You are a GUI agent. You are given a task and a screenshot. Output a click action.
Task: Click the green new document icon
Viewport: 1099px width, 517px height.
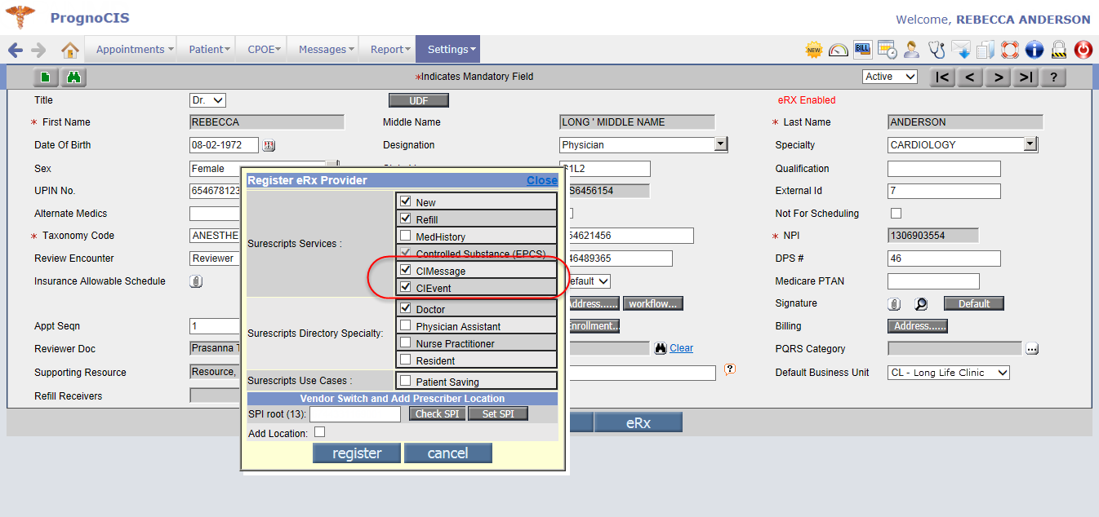click(x=46, y=77)
